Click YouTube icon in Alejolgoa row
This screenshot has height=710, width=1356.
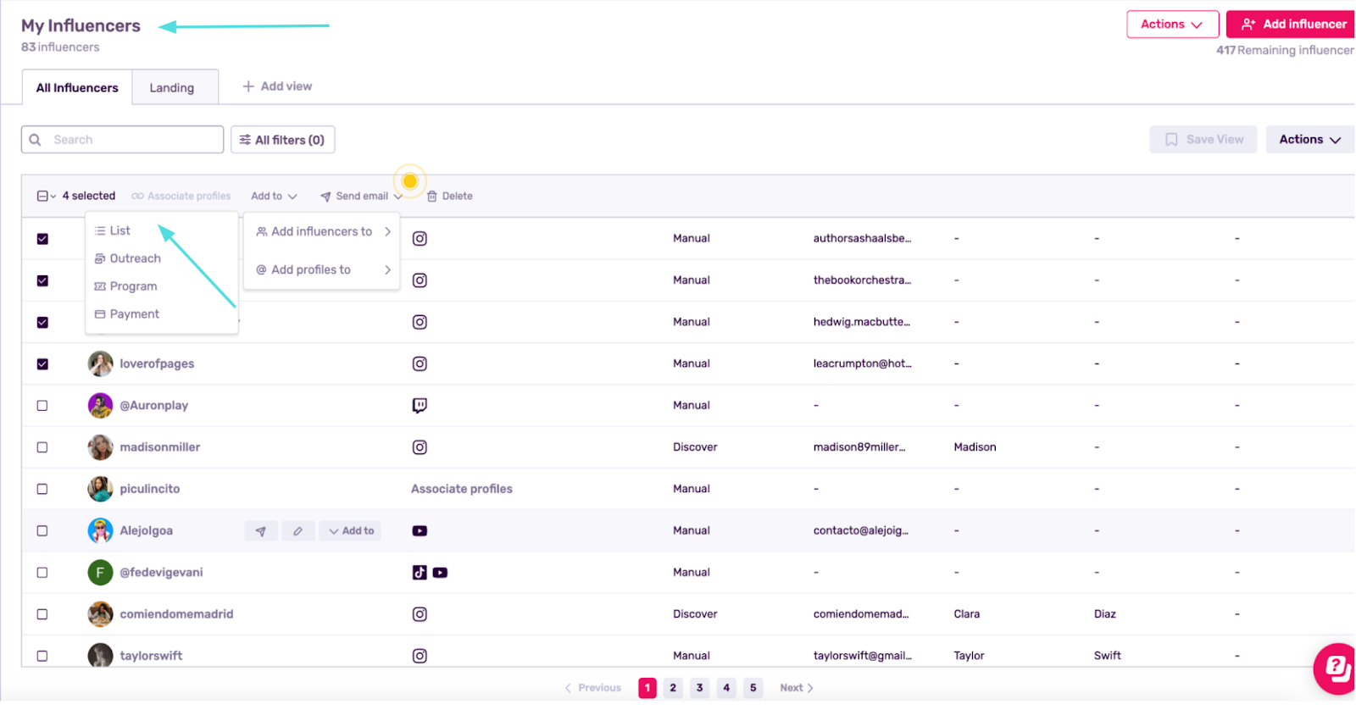(x=420, y=531)
